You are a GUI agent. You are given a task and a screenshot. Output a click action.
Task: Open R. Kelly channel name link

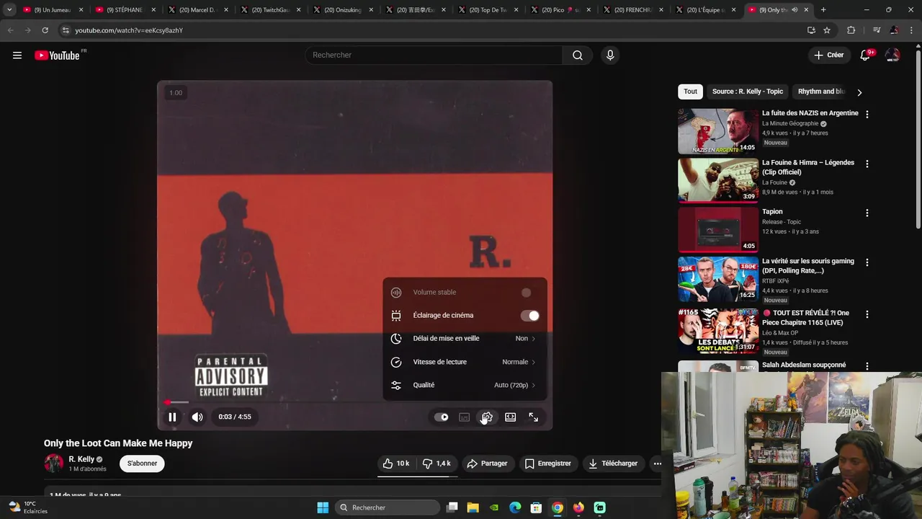[81, 459]
